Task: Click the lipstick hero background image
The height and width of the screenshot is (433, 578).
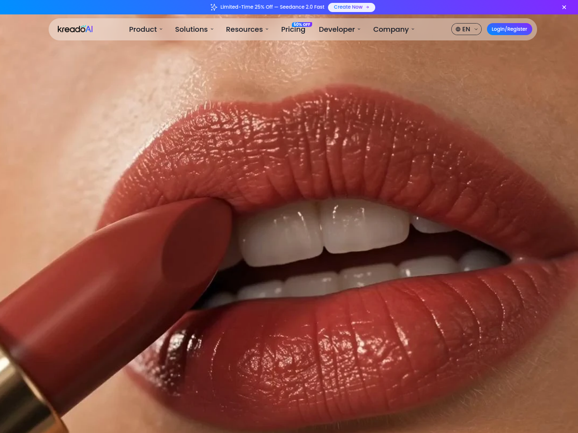Action: 289,241
